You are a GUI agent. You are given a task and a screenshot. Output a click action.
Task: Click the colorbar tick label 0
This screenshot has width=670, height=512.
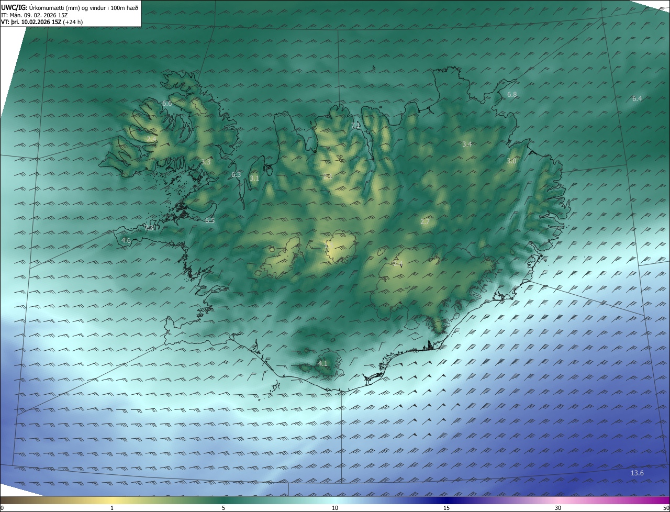pos(2,508)
